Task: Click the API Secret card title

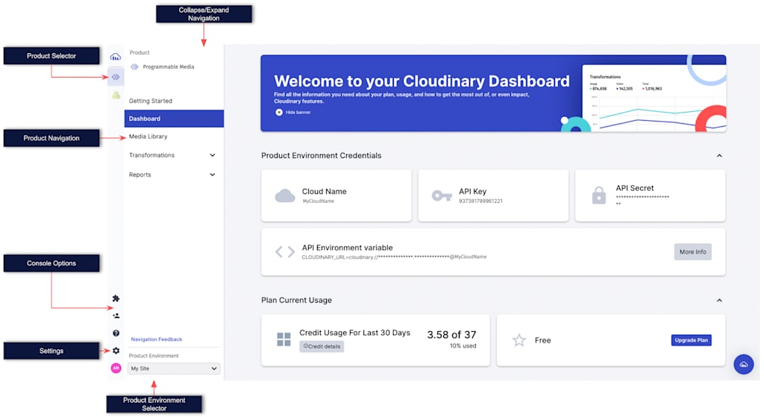Action: (634, 188)
